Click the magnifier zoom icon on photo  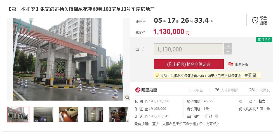click(127, 98)
